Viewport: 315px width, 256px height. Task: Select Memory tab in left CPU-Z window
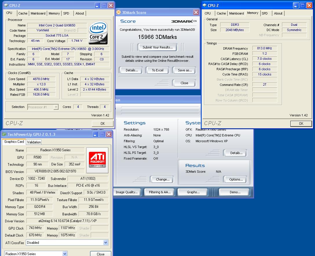coord(54,13)
